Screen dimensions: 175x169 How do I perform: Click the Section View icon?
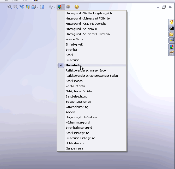pos(28,7)
